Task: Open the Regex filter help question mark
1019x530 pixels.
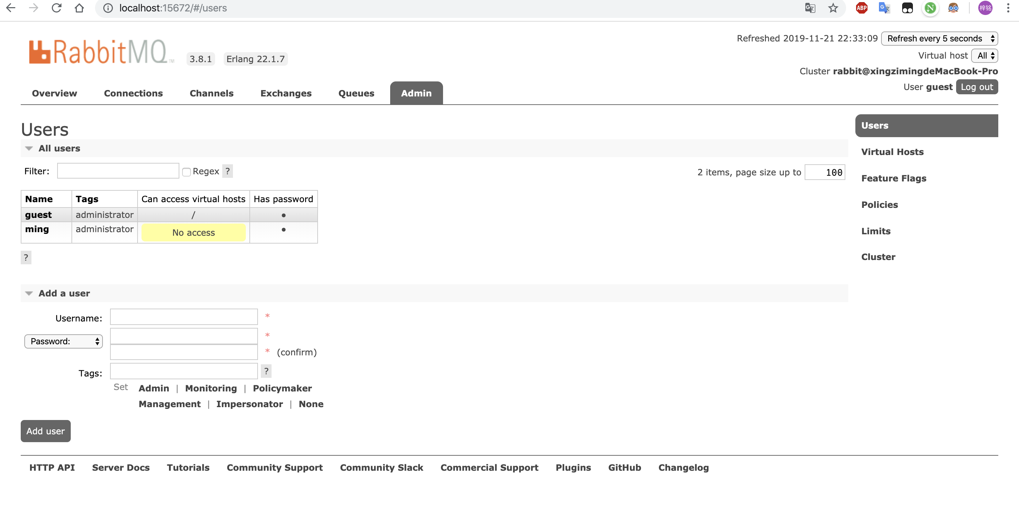Action: click(x=228, y=171)
